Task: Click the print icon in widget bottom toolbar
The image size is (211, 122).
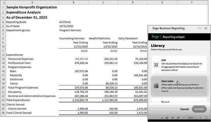Action: [167, 118]
